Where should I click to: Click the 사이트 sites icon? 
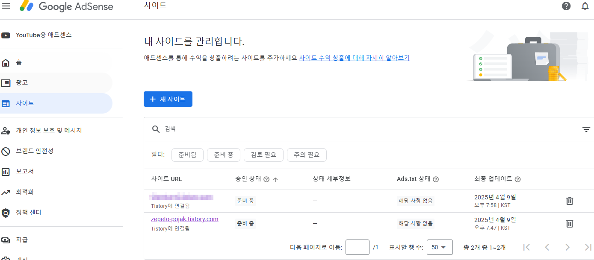click(6, 103)
